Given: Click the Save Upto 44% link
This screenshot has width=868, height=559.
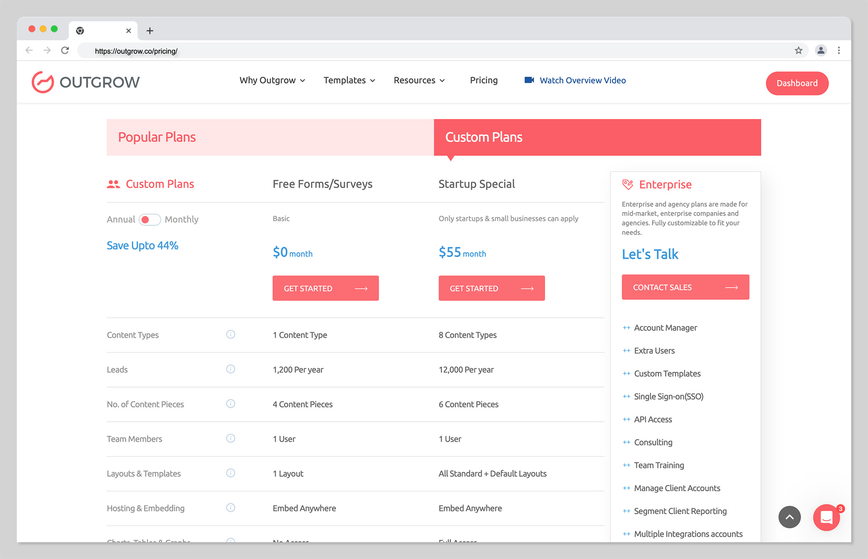Looking at the screenshot, I should tap(142, 246).
